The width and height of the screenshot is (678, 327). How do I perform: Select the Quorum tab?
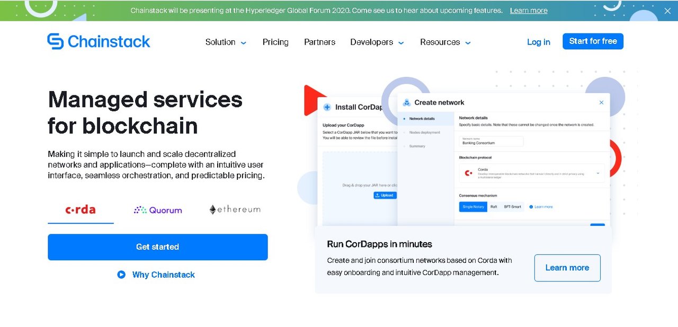(x=158, y=210)
